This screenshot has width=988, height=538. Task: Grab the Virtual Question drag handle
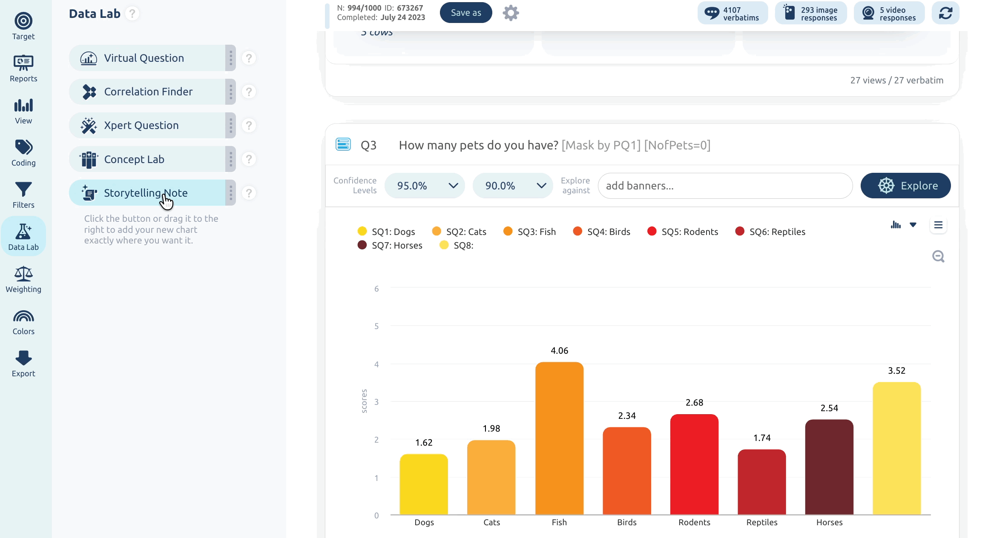[x=230, y=58]
